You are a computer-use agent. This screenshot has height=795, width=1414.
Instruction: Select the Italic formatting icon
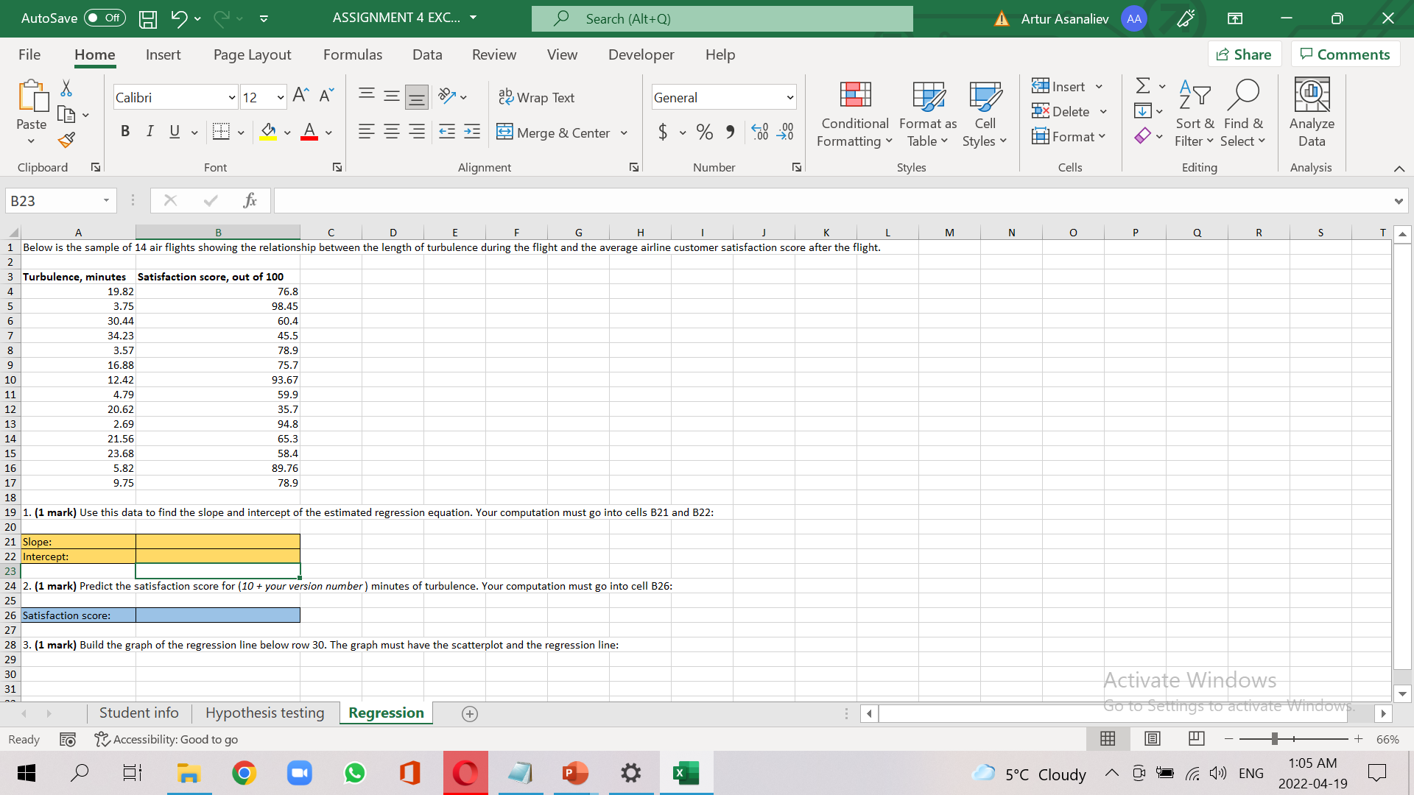coord(150,131)
